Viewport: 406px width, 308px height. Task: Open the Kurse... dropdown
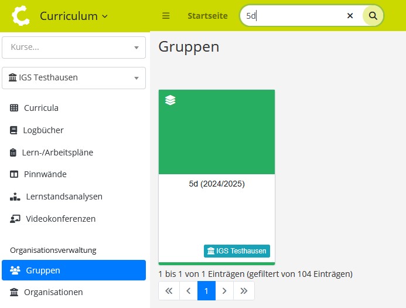pyautogui.click(x=74, y=48)
